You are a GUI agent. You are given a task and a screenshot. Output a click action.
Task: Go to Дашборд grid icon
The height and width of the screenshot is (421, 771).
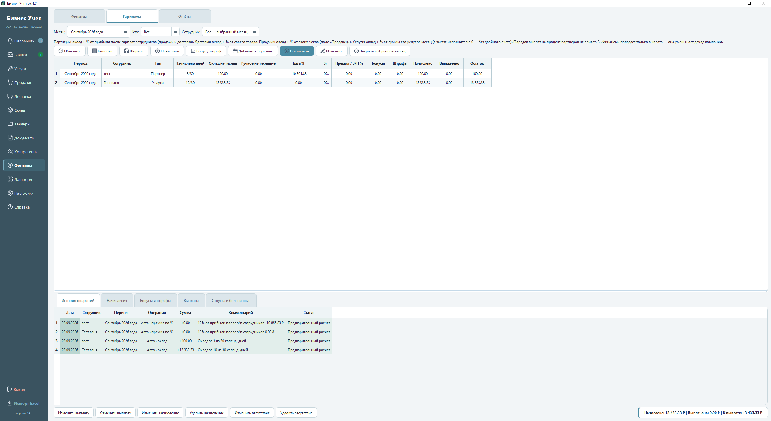click(10, 179)
